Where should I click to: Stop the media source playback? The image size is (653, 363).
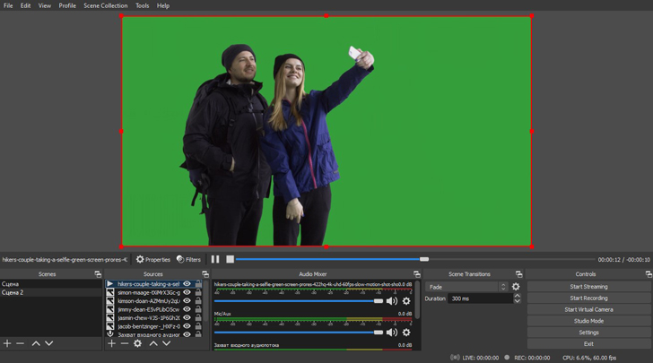(230, 259)
